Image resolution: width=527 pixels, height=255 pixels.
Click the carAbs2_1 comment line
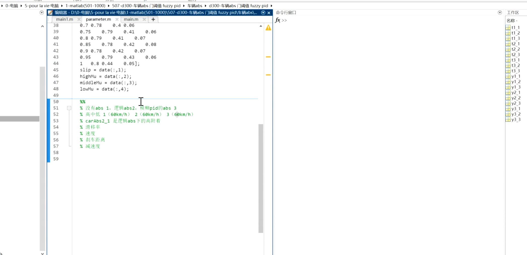point(120,121)
